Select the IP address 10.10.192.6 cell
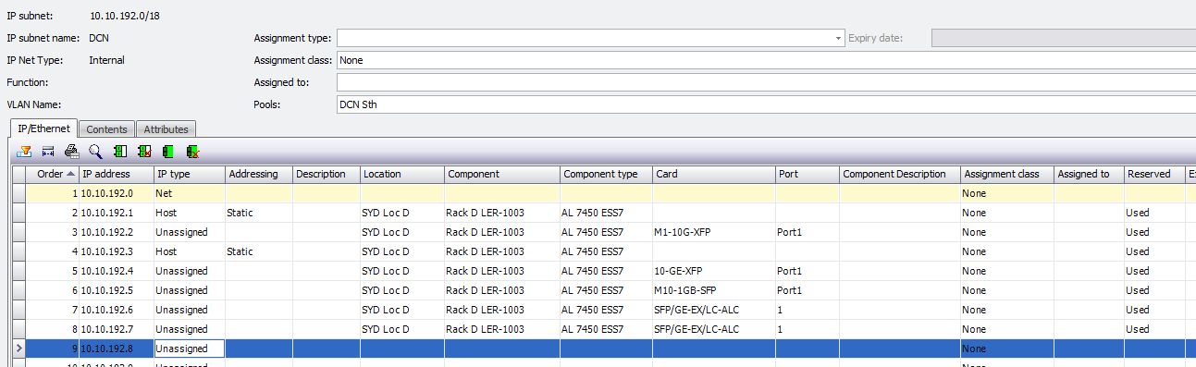 [117, 310]
